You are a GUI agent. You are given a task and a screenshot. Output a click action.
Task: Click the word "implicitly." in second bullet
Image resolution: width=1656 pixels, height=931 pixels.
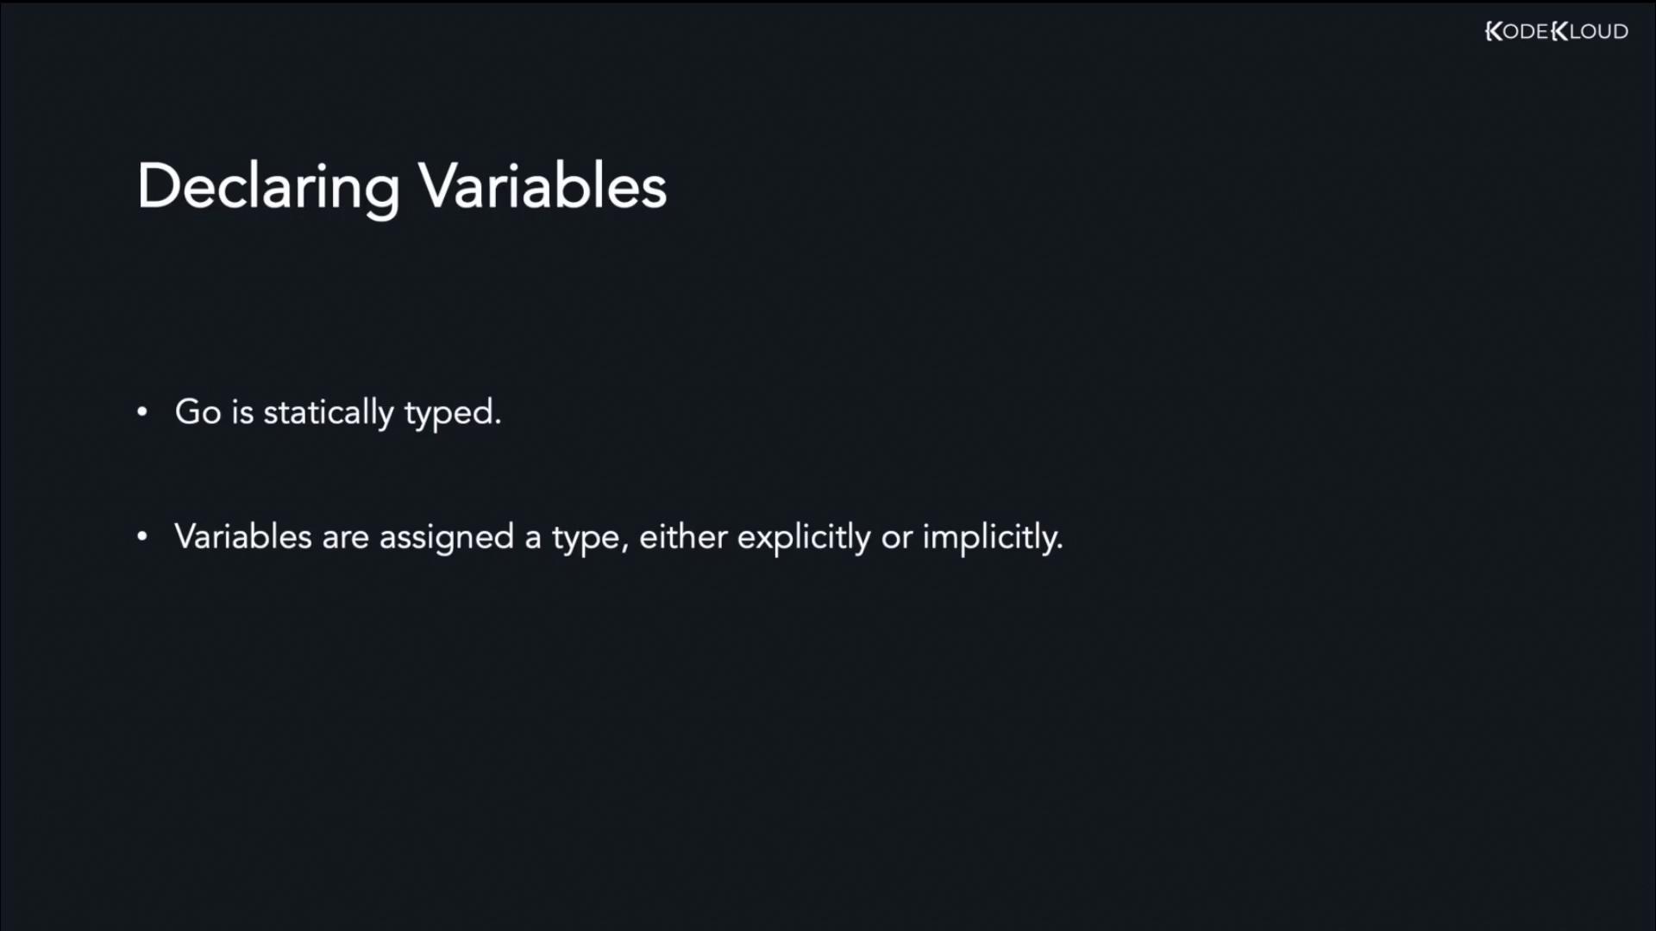(993, 537)
